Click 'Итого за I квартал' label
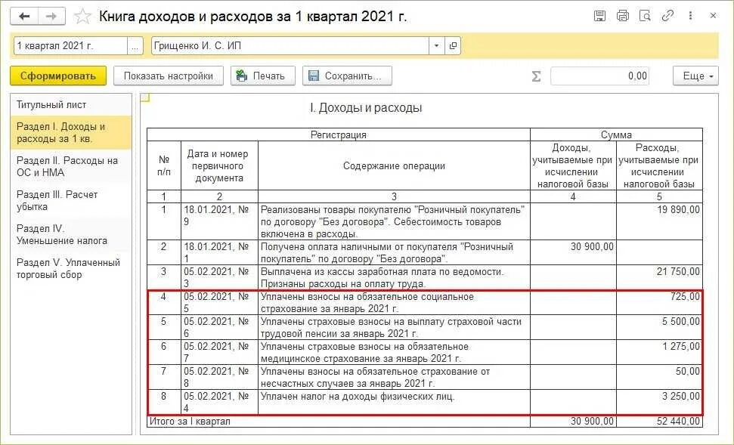734x445 pixels. tap(190, 421)
